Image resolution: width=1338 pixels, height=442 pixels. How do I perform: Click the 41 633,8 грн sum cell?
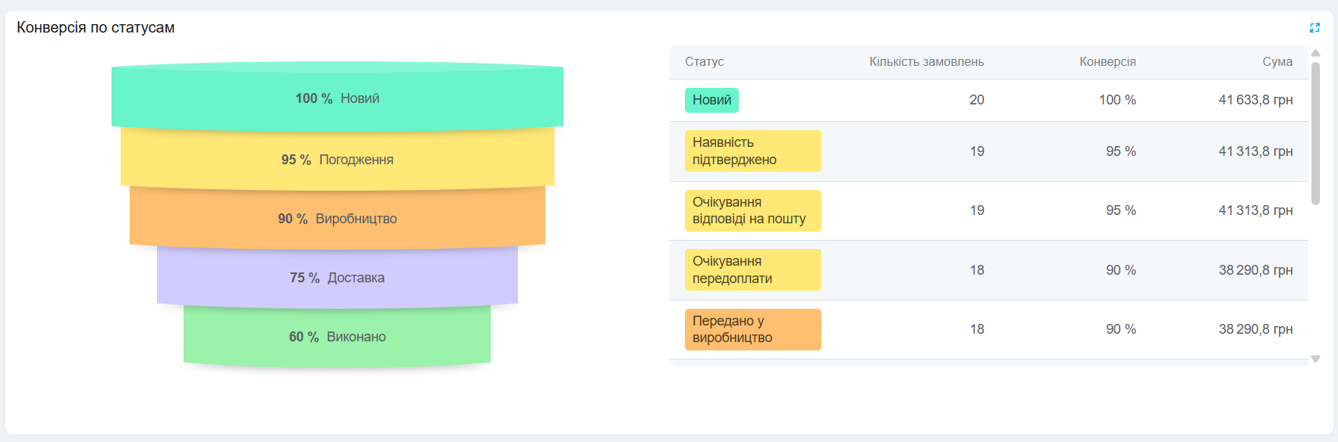pos(1255,100)
